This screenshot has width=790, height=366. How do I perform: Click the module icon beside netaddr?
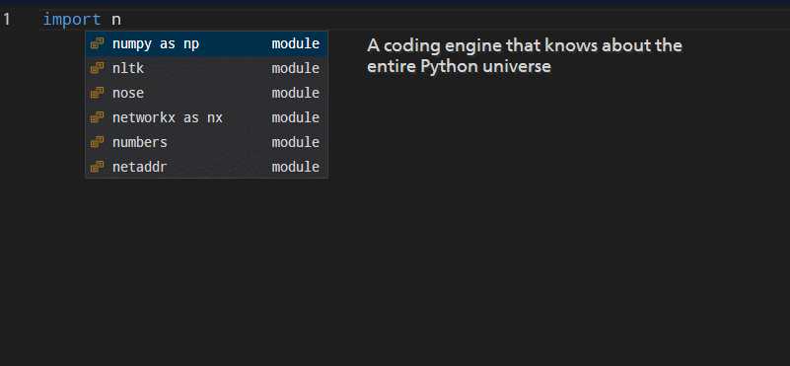pos(98,167)
